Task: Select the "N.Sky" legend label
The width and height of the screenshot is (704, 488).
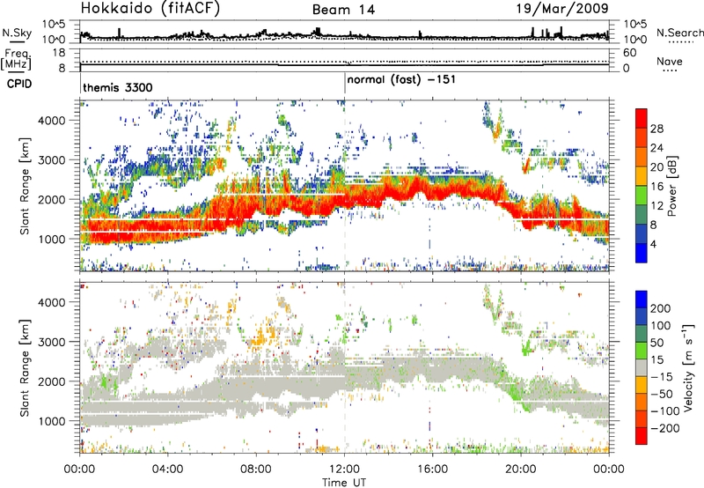Action: 17,33
